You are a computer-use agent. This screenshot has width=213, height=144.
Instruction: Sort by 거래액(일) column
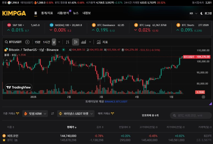point(205,127)
